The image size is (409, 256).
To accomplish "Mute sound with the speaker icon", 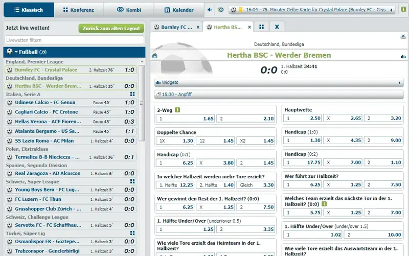I will pos(210,10).
